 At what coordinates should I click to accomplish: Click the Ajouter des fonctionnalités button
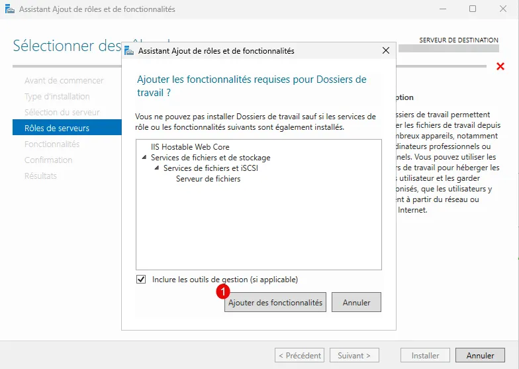click(275, 303)
